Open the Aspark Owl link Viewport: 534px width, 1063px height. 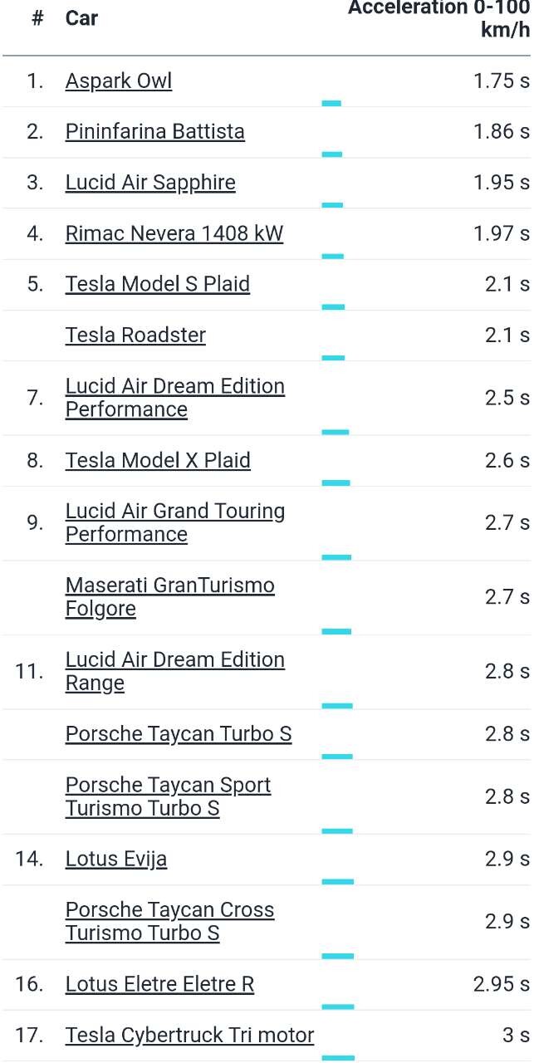coord(119,81)
